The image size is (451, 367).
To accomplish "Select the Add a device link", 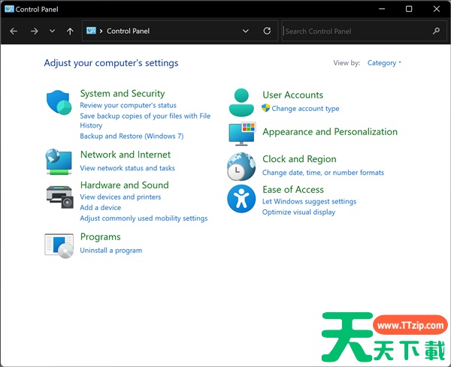I will coord(101,208).
